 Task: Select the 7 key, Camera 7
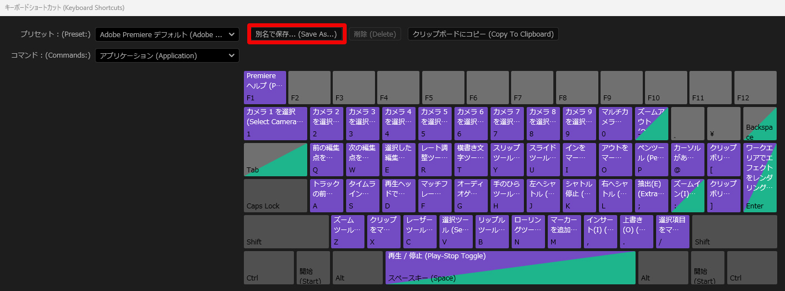[x=507, y=123]
